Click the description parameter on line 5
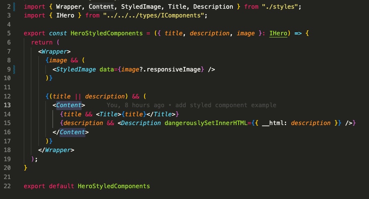 coord(209,33)
